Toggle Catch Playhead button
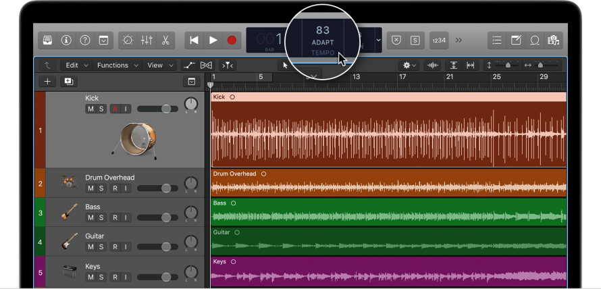This screenshot has width=601, height=289. point(228,65)
